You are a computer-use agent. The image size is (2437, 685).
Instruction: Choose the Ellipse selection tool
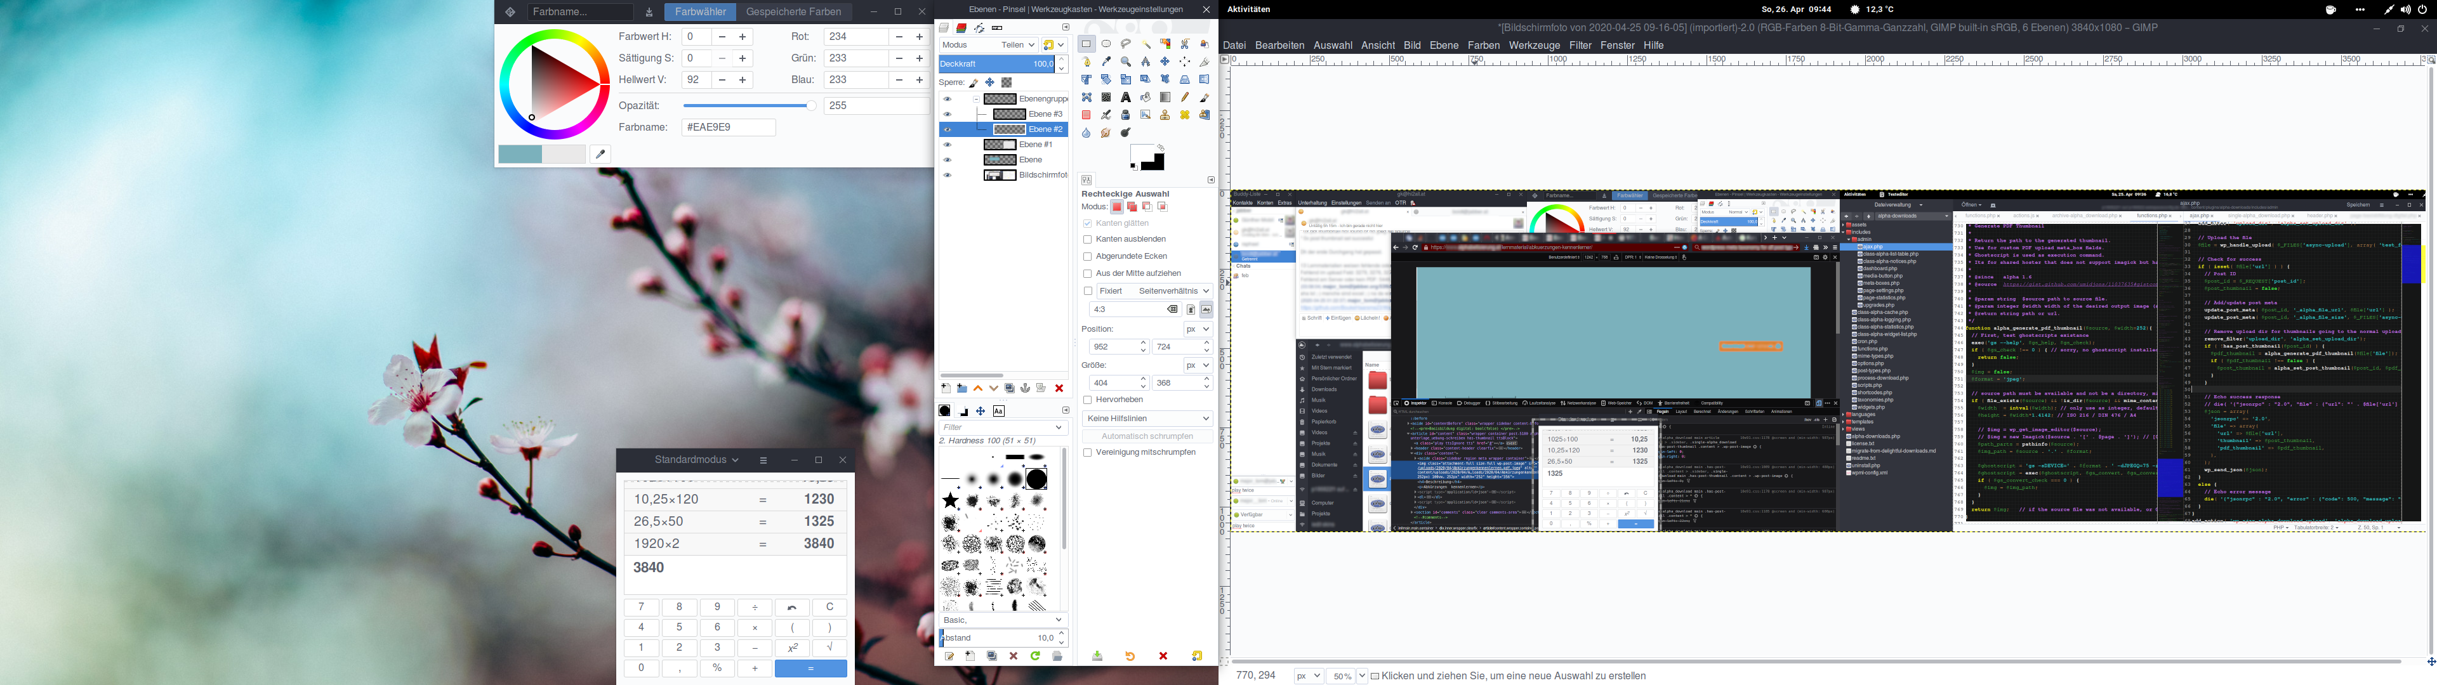coord(1106,44)
